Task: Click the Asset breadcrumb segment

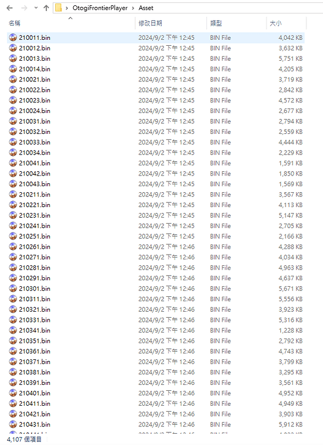Action: point(146,8)
